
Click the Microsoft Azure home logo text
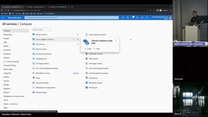tap(15, 18)
